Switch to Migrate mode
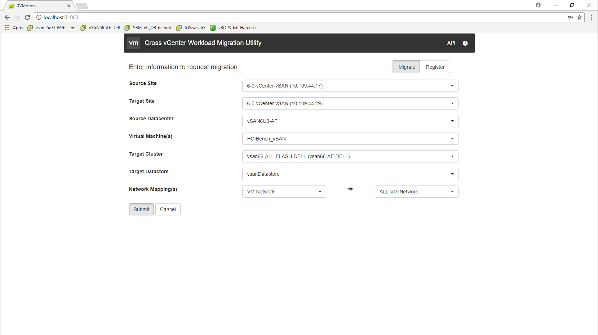This screenshot has width=598, height=335. tap(406, 67)
